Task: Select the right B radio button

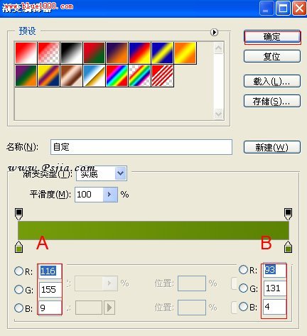Action: point(243,307)
